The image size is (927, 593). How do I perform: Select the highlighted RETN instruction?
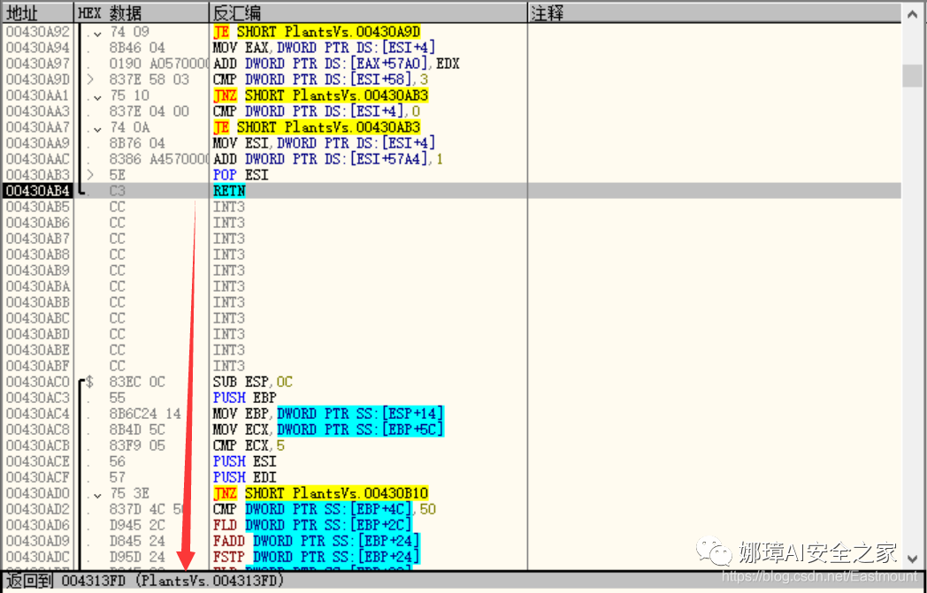coord(229,192)
